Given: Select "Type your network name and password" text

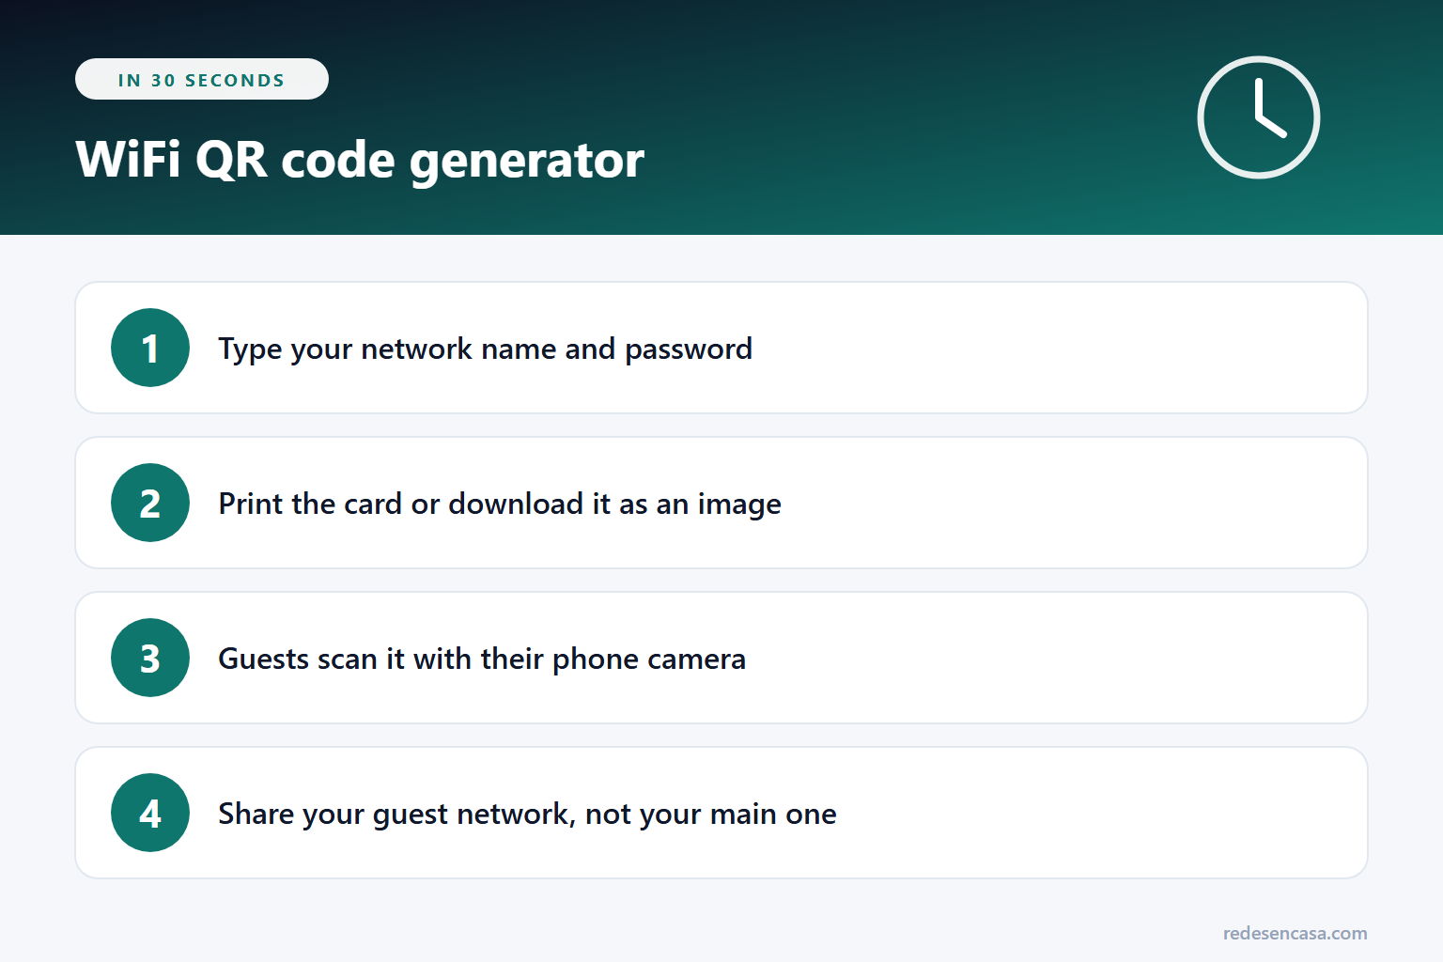Looking at the screenshot, I should coord(485,349).
